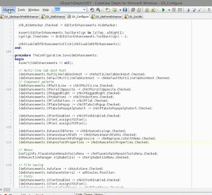This screenshot has height=195, width=212.
Task: Click the Save All icon
Action: pyautogui.click(x=132, y=10)
